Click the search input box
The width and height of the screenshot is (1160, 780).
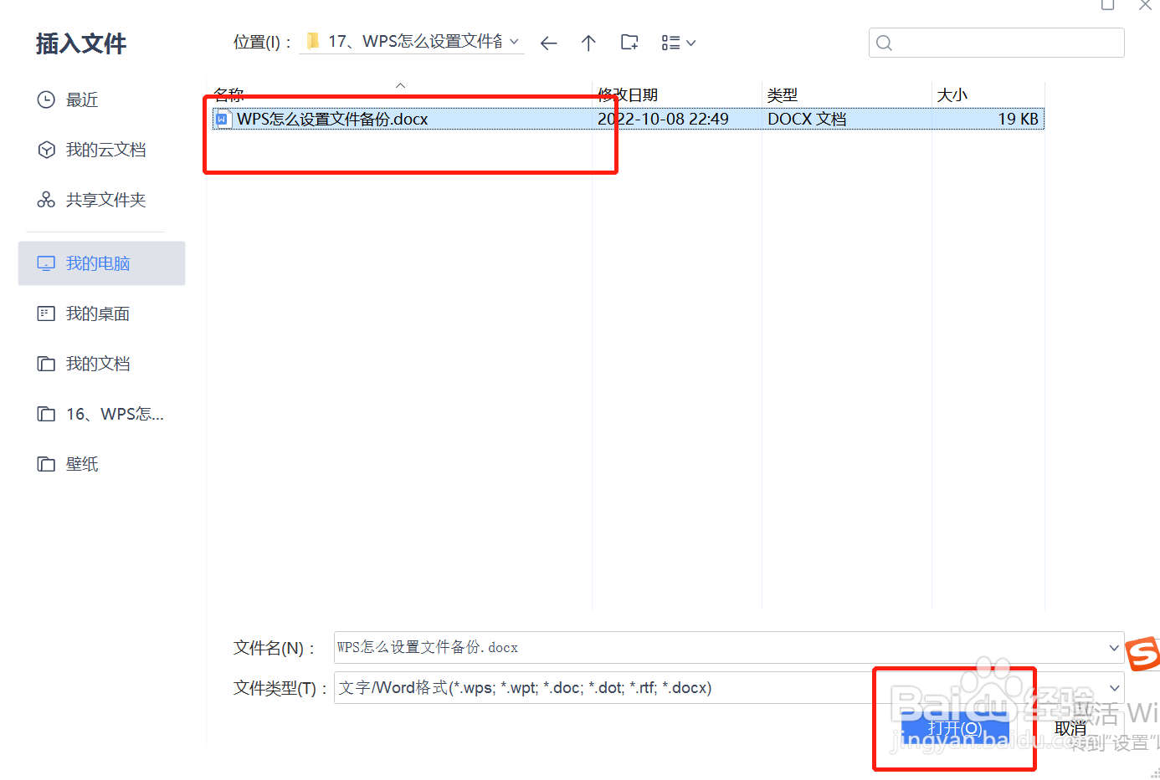996,43
